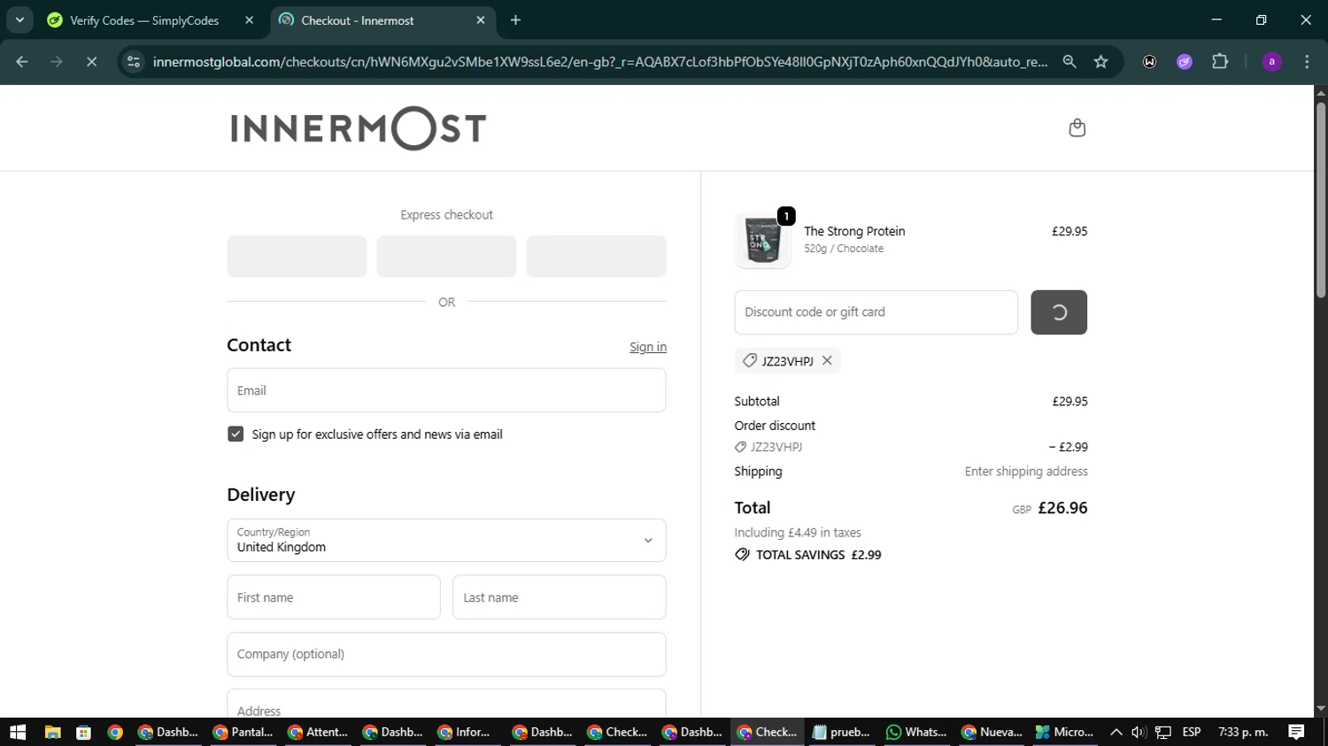Toggle exclusive offers email signup checkbox
This screenshot has height=746, width=1328.
[x=235, y=434]
